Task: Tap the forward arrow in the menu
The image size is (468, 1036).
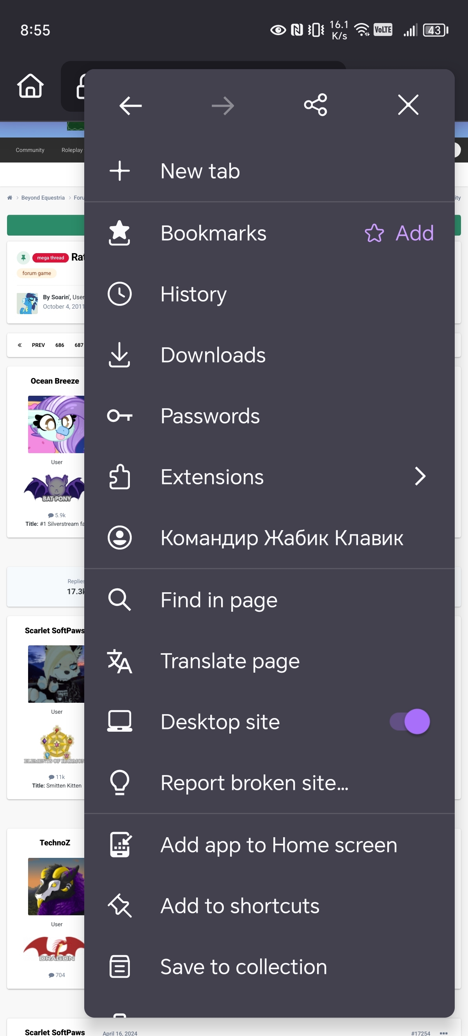Action: point(223,106)
